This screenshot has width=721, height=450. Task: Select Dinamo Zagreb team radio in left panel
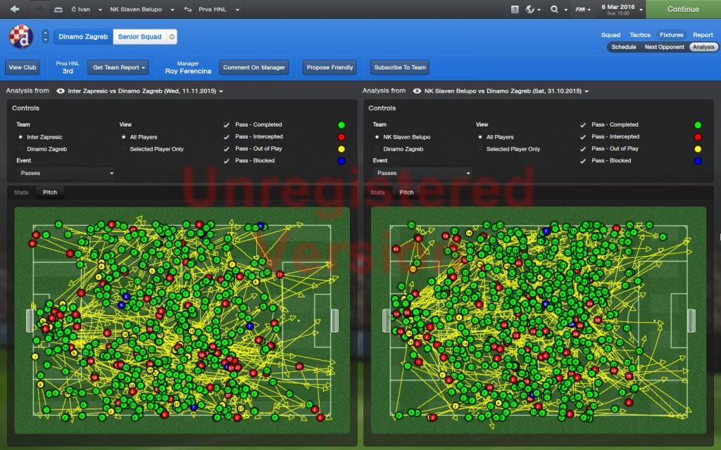pos(20,149)
